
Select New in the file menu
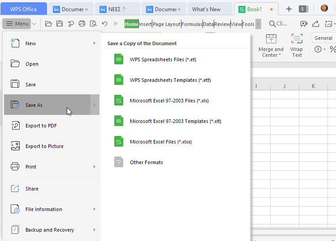(52, 43)
